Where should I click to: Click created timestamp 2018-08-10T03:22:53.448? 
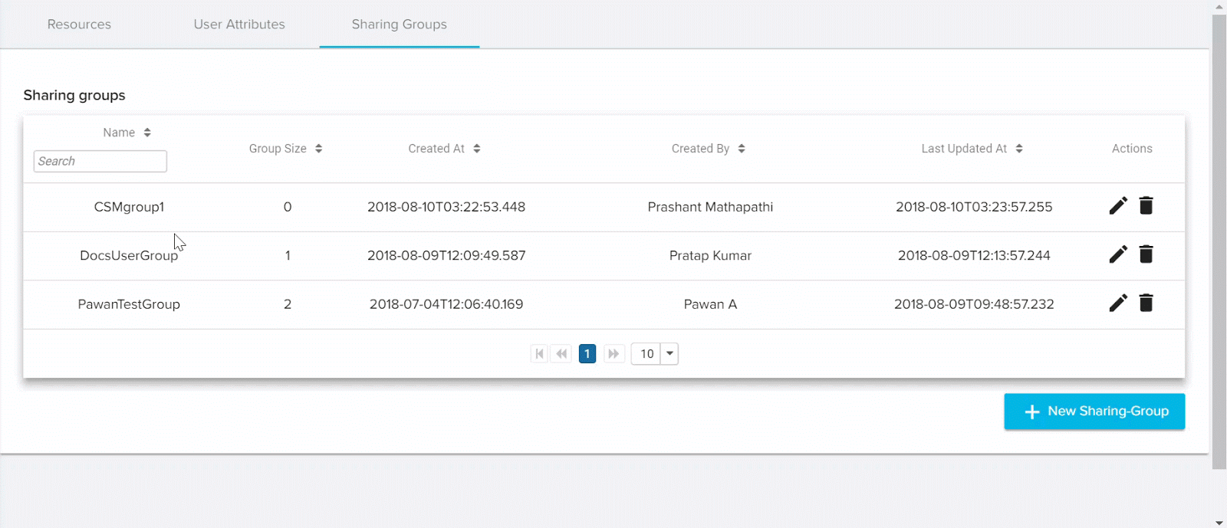pos(446,207)
